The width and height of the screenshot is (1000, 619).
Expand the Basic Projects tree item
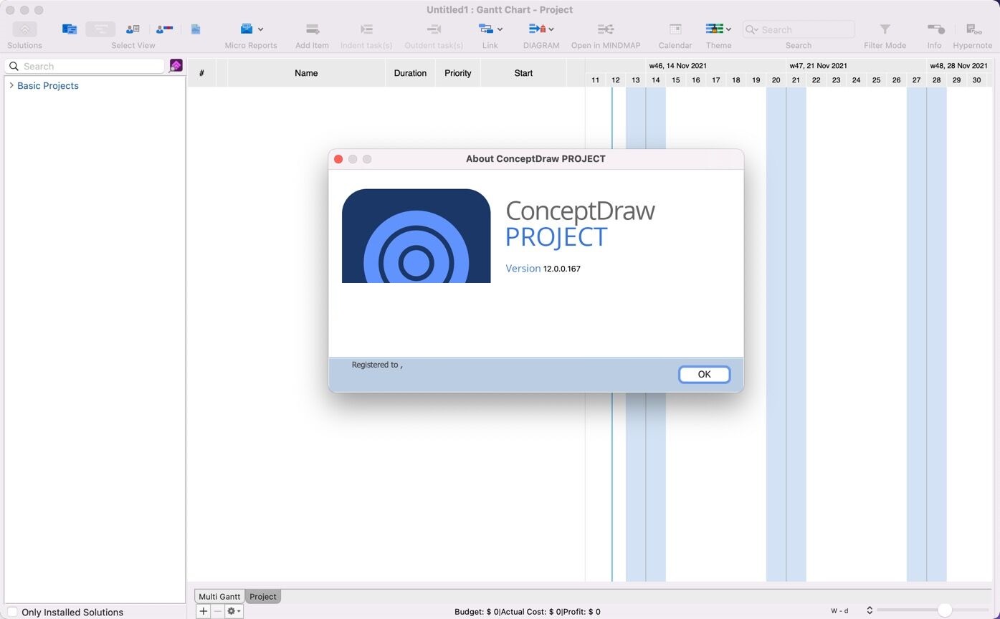11,85
